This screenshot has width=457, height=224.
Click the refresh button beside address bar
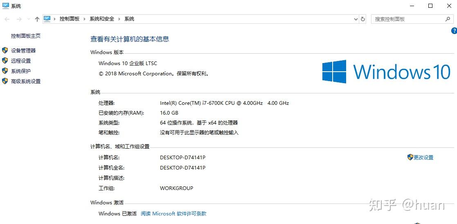point(363,19)
